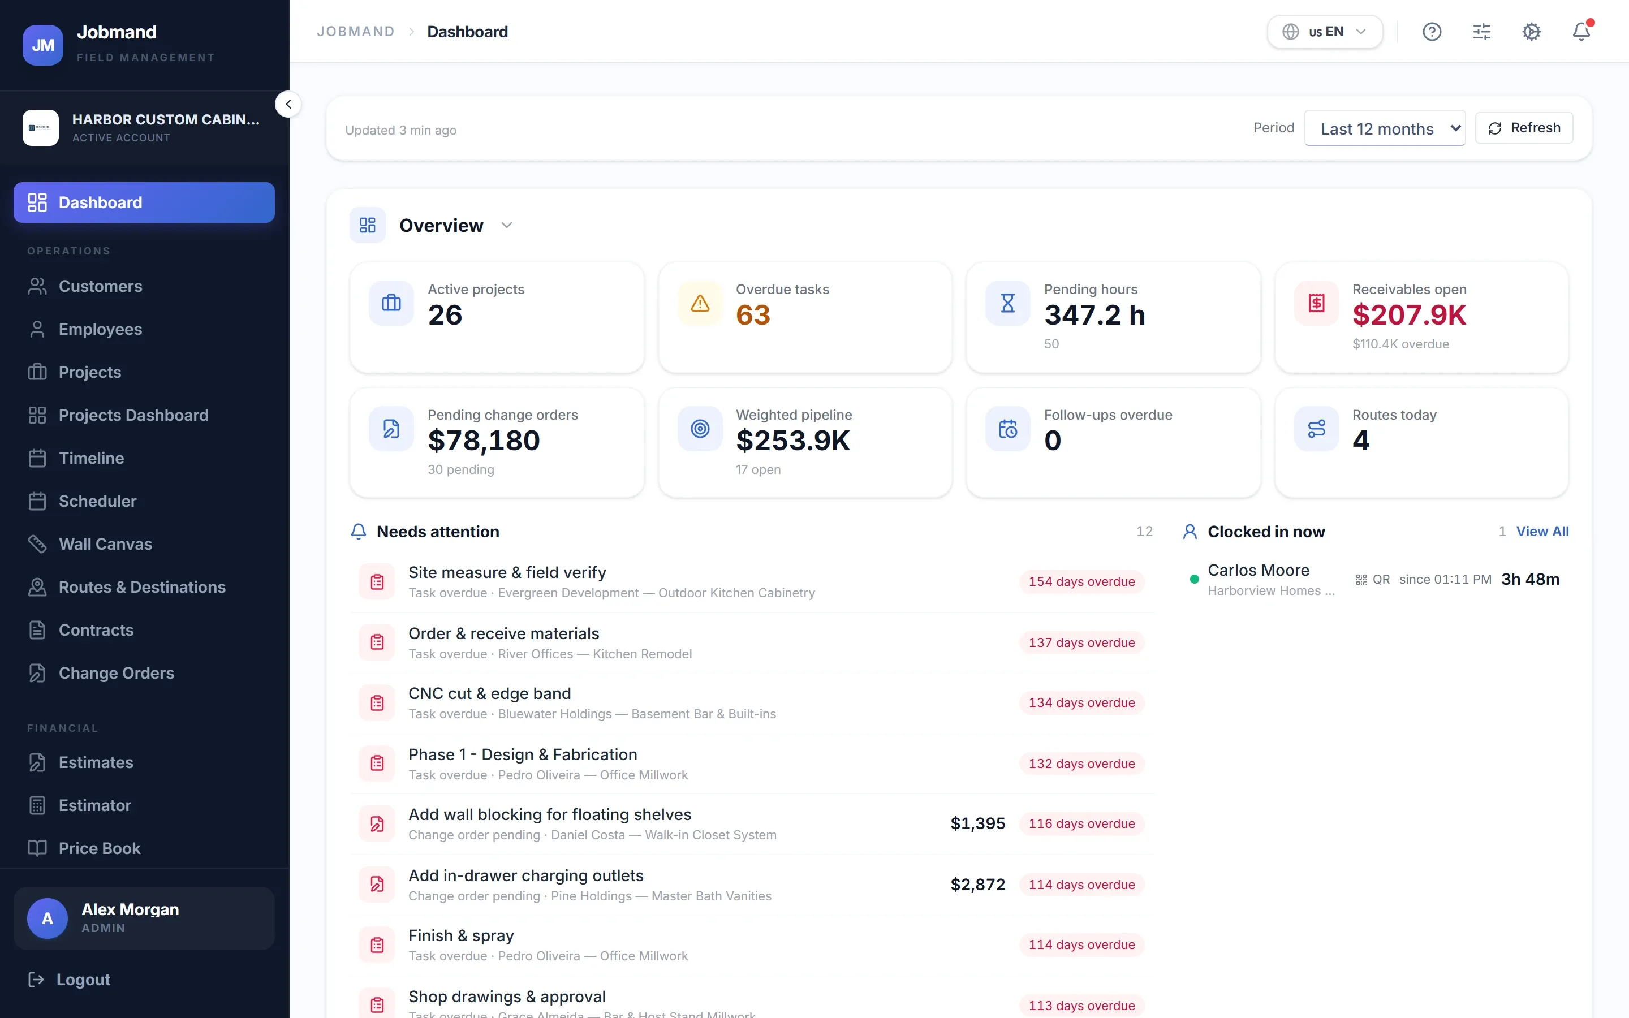This screenshot has height=1018, width=1629.
Task: Go to Routes & Destinations
Action: 144,587
